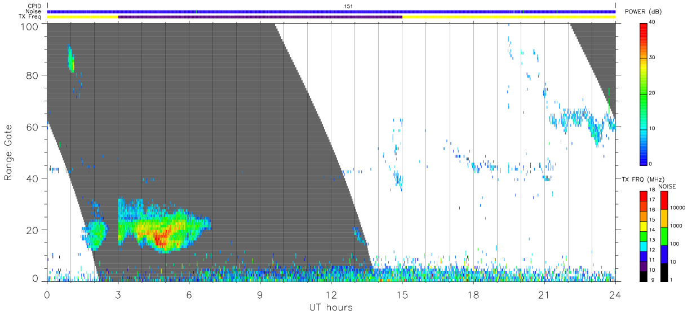
Task: Click the UT hours axis title
Action: tap(331, 307)
